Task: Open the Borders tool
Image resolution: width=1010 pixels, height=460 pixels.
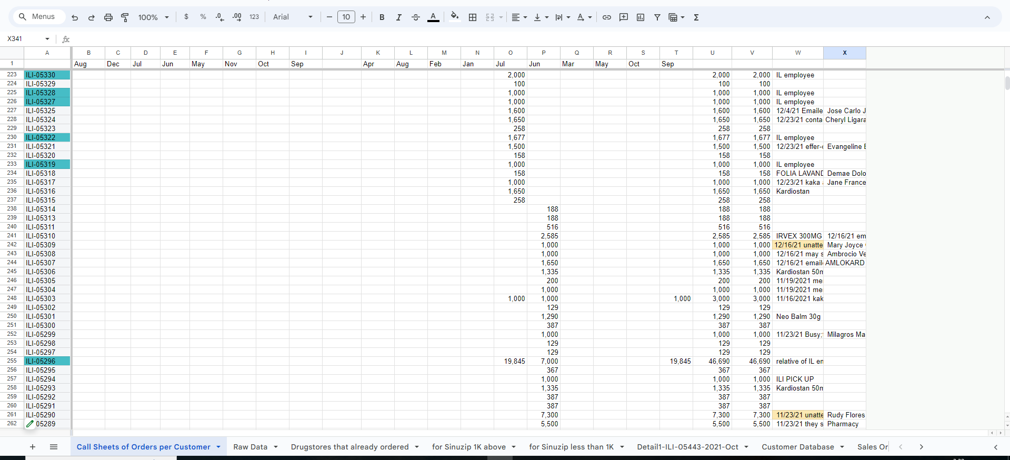Action: pyautogui.click(x=473, y=17)
